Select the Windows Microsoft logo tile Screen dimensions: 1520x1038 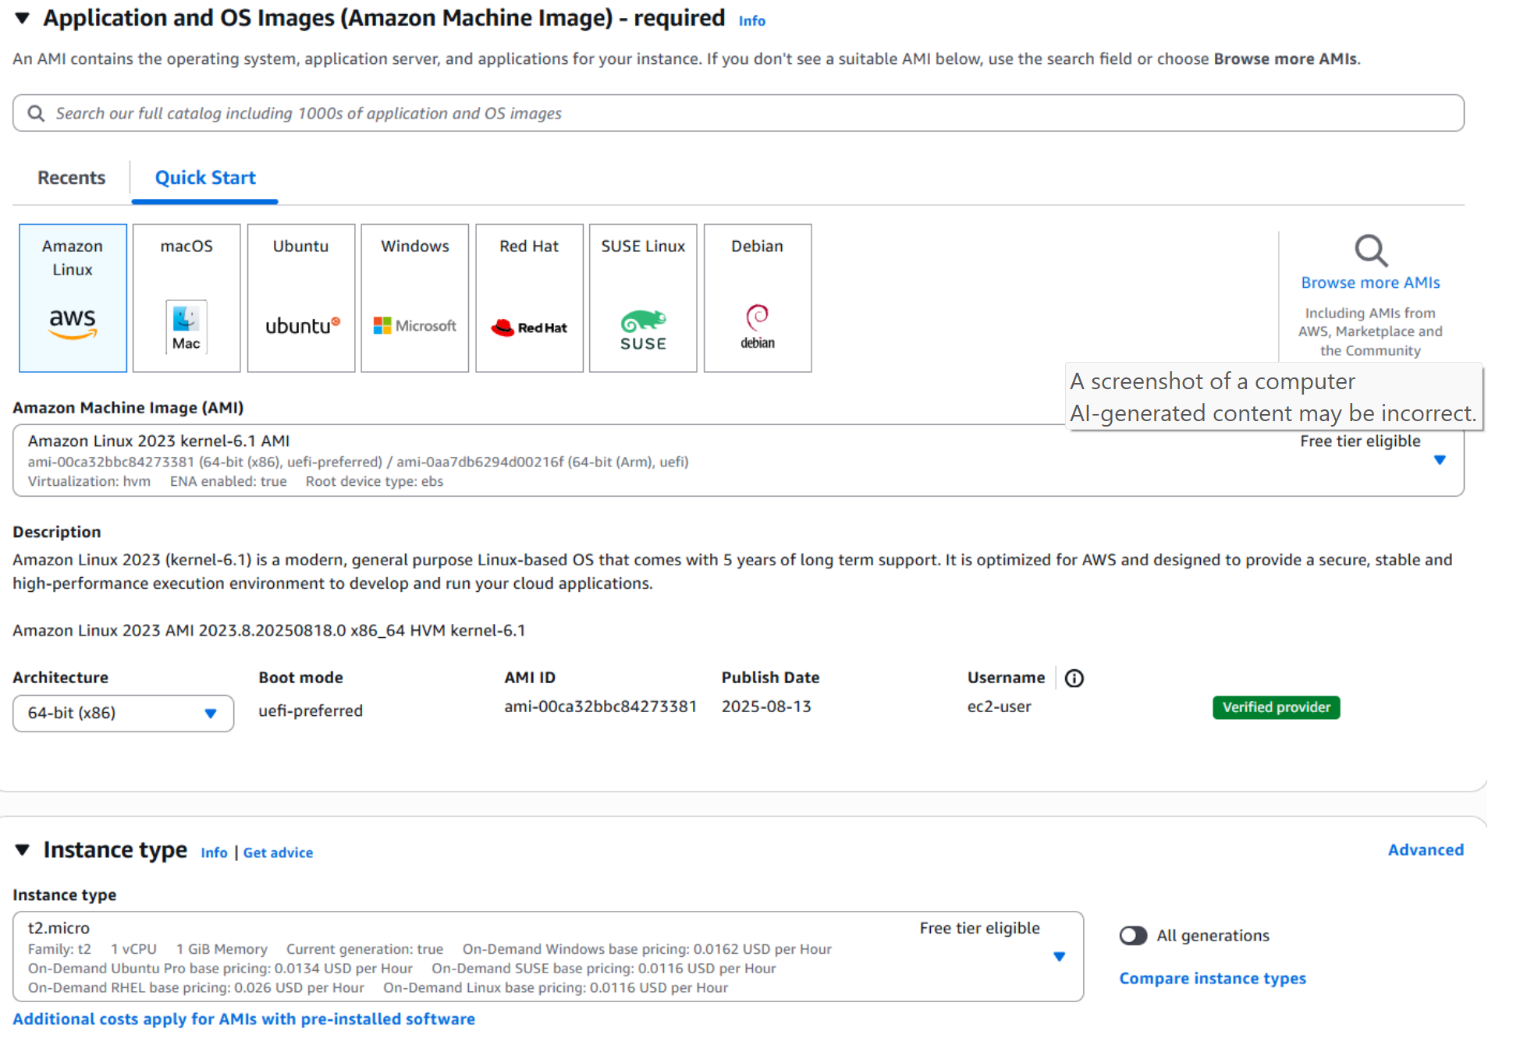tap(415, 298)
